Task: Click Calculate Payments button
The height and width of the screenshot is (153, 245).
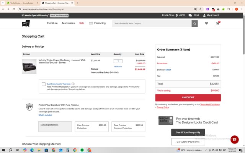Action: (x=188, y=142)
